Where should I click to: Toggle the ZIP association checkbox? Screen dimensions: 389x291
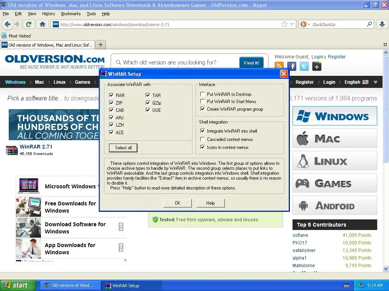(111, 103)
